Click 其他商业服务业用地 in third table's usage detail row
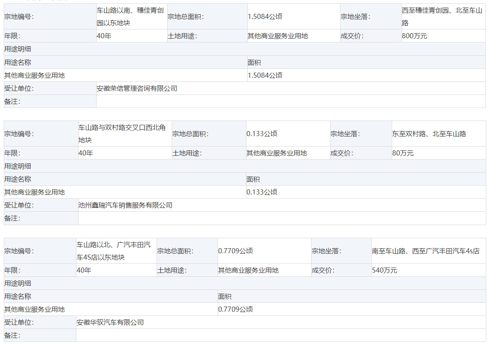This screenshot has width=490, height=344. 34,309
